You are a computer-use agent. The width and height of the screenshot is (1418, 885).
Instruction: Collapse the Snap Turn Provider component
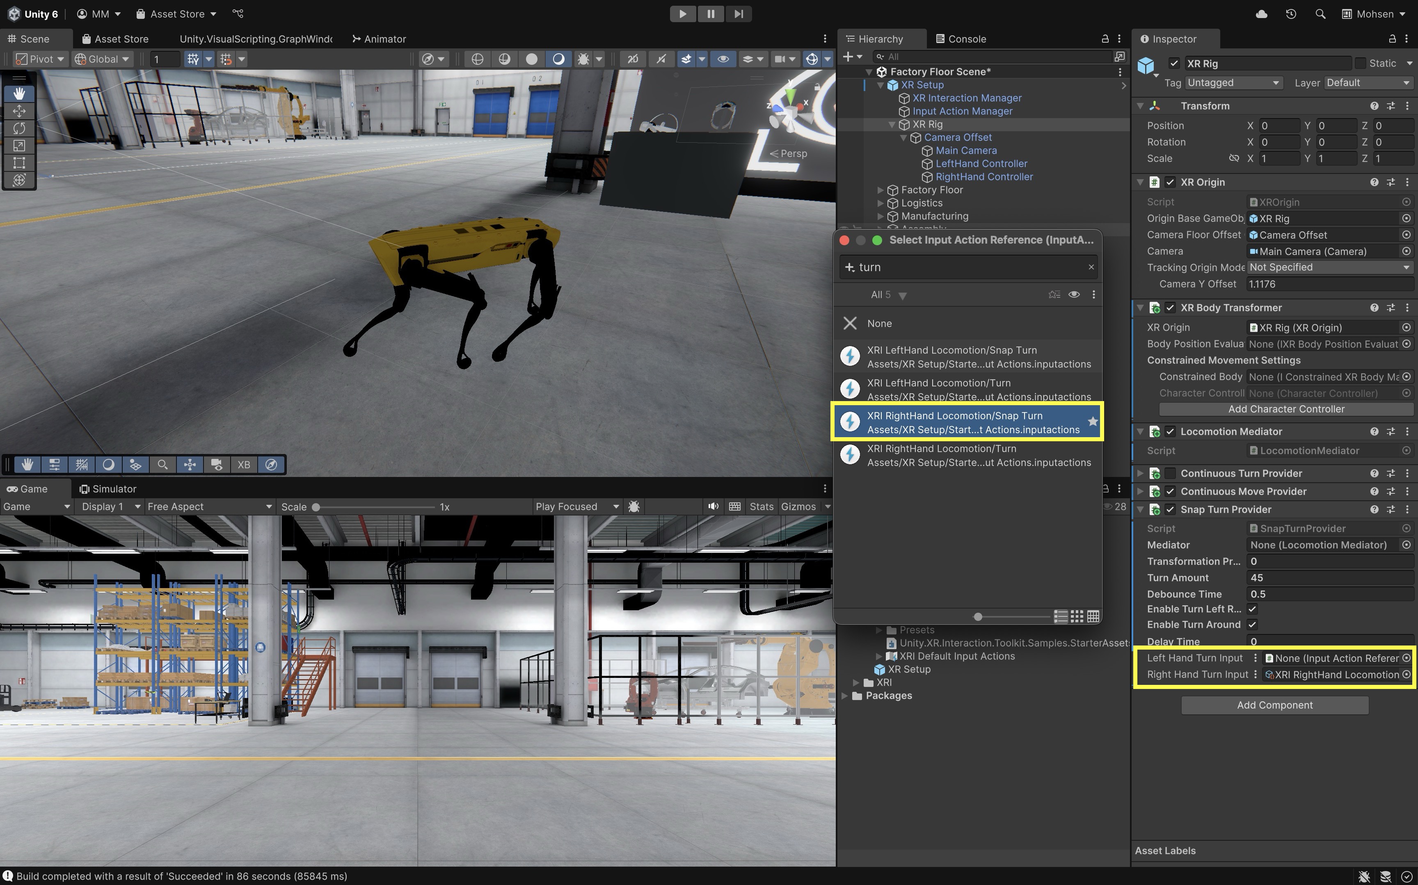pos(1141,509)
